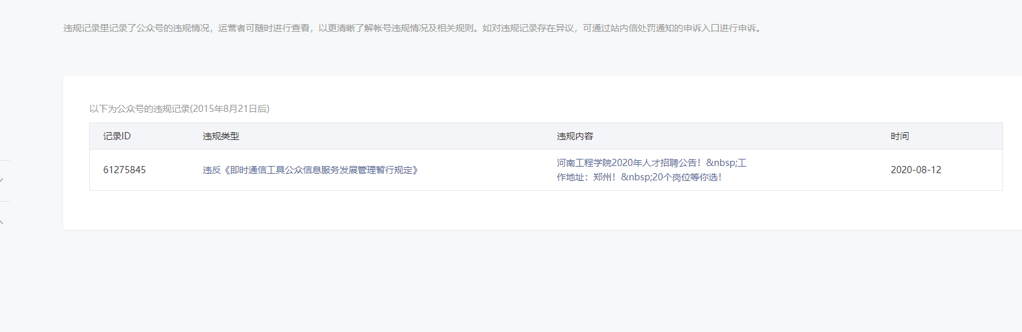Open the 河南工程学院2020年人才招聘公告 violation content link
Image resolution: width=1022 pixels, height=332 pixels.
pos(628,163)
